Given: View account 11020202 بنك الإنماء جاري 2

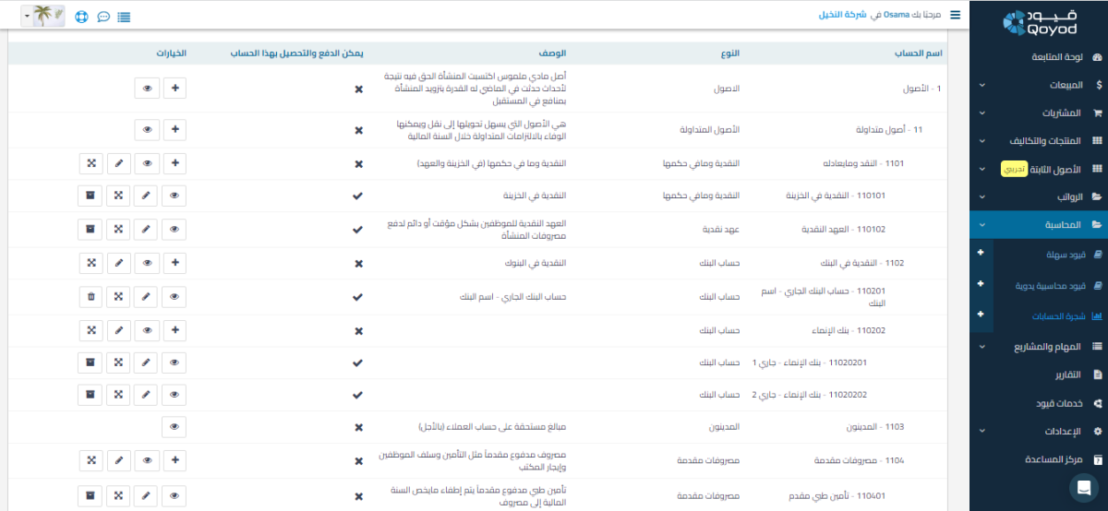Looking at the screenshot, I should [x=175, y=395].
